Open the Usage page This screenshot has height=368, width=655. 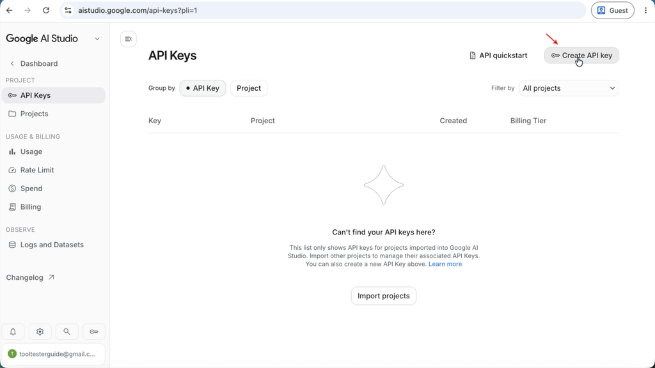tap(54, 151)
